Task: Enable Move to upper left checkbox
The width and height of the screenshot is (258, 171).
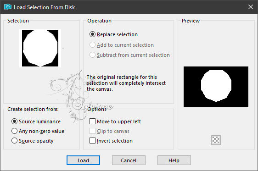Action: click(92, 121)
